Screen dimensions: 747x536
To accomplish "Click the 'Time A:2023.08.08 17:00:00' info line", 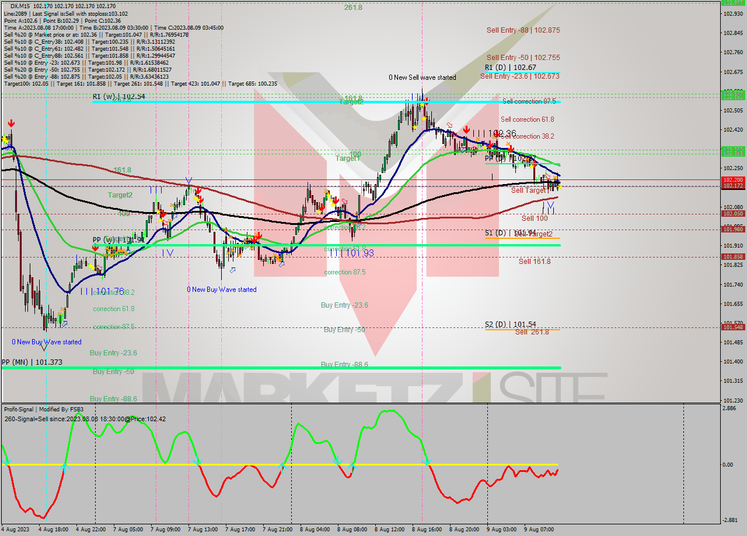I will pyautogui.click(x=114, y=27).
